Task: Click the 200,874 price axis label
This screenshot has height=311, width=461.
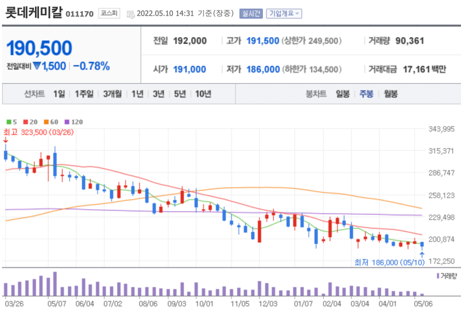Action: point(441,239)
